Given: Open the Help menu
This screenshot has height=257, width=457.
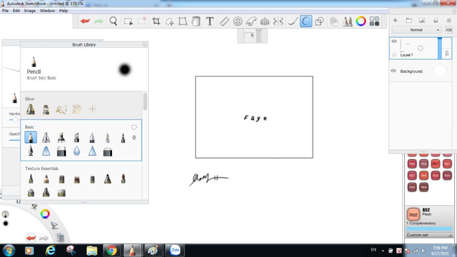Looking at the screenshot, I should click(x=63, y=11).
